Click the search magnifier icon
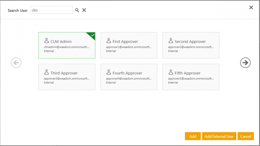 point(77,10)
